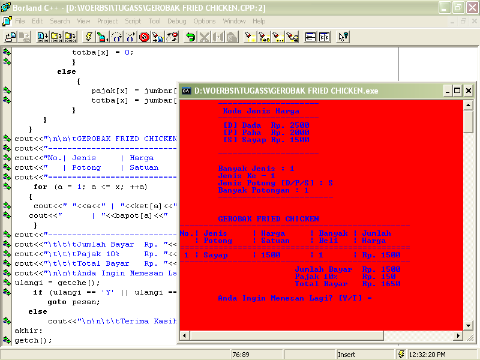Click 'Anda Ingin Memesan Lagi? [Y/T]' prompt
480x360 pixels.
[290, 298]
